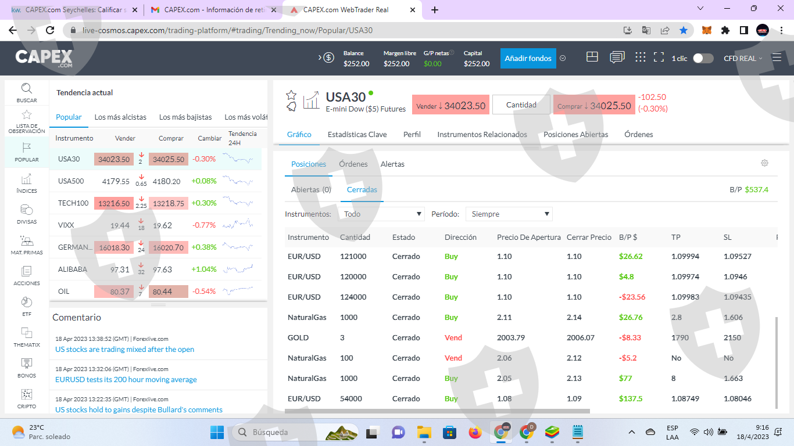This screenshot has height=446, width=794.
Task: Add USA30 to favorites with star icon
Action: [x=291, y=95]
